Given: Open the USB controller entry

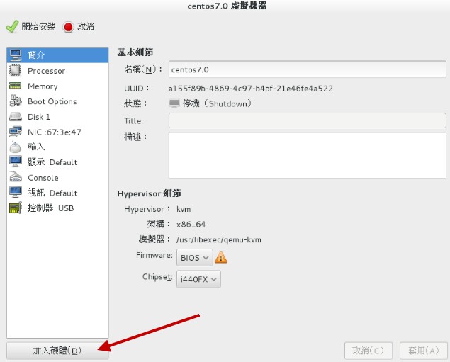Looking at the screenshot, I should [x=50, y=208].
